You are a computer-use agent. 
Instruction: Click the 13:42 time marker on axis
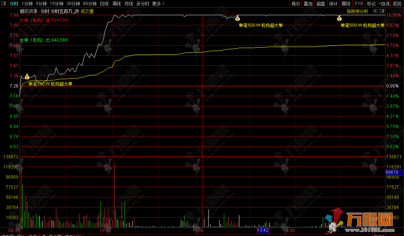(x=262, y=230)
